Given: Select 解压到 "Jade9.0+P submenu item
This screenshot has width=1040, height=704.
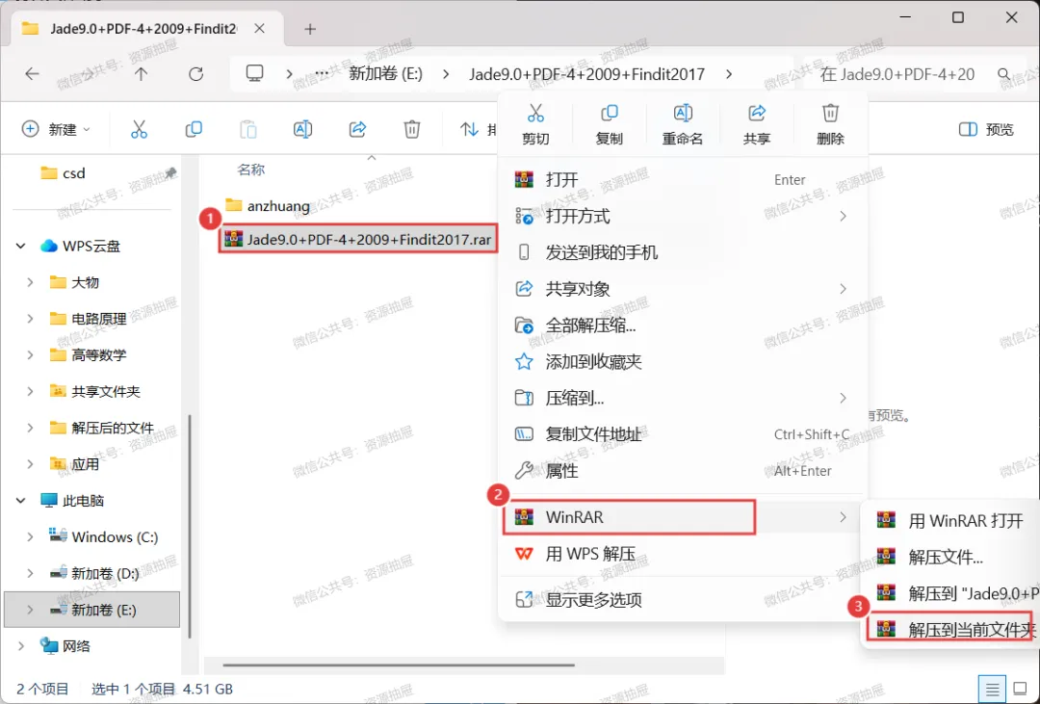Looking at the screenshot, I should (x=951, y=593).
